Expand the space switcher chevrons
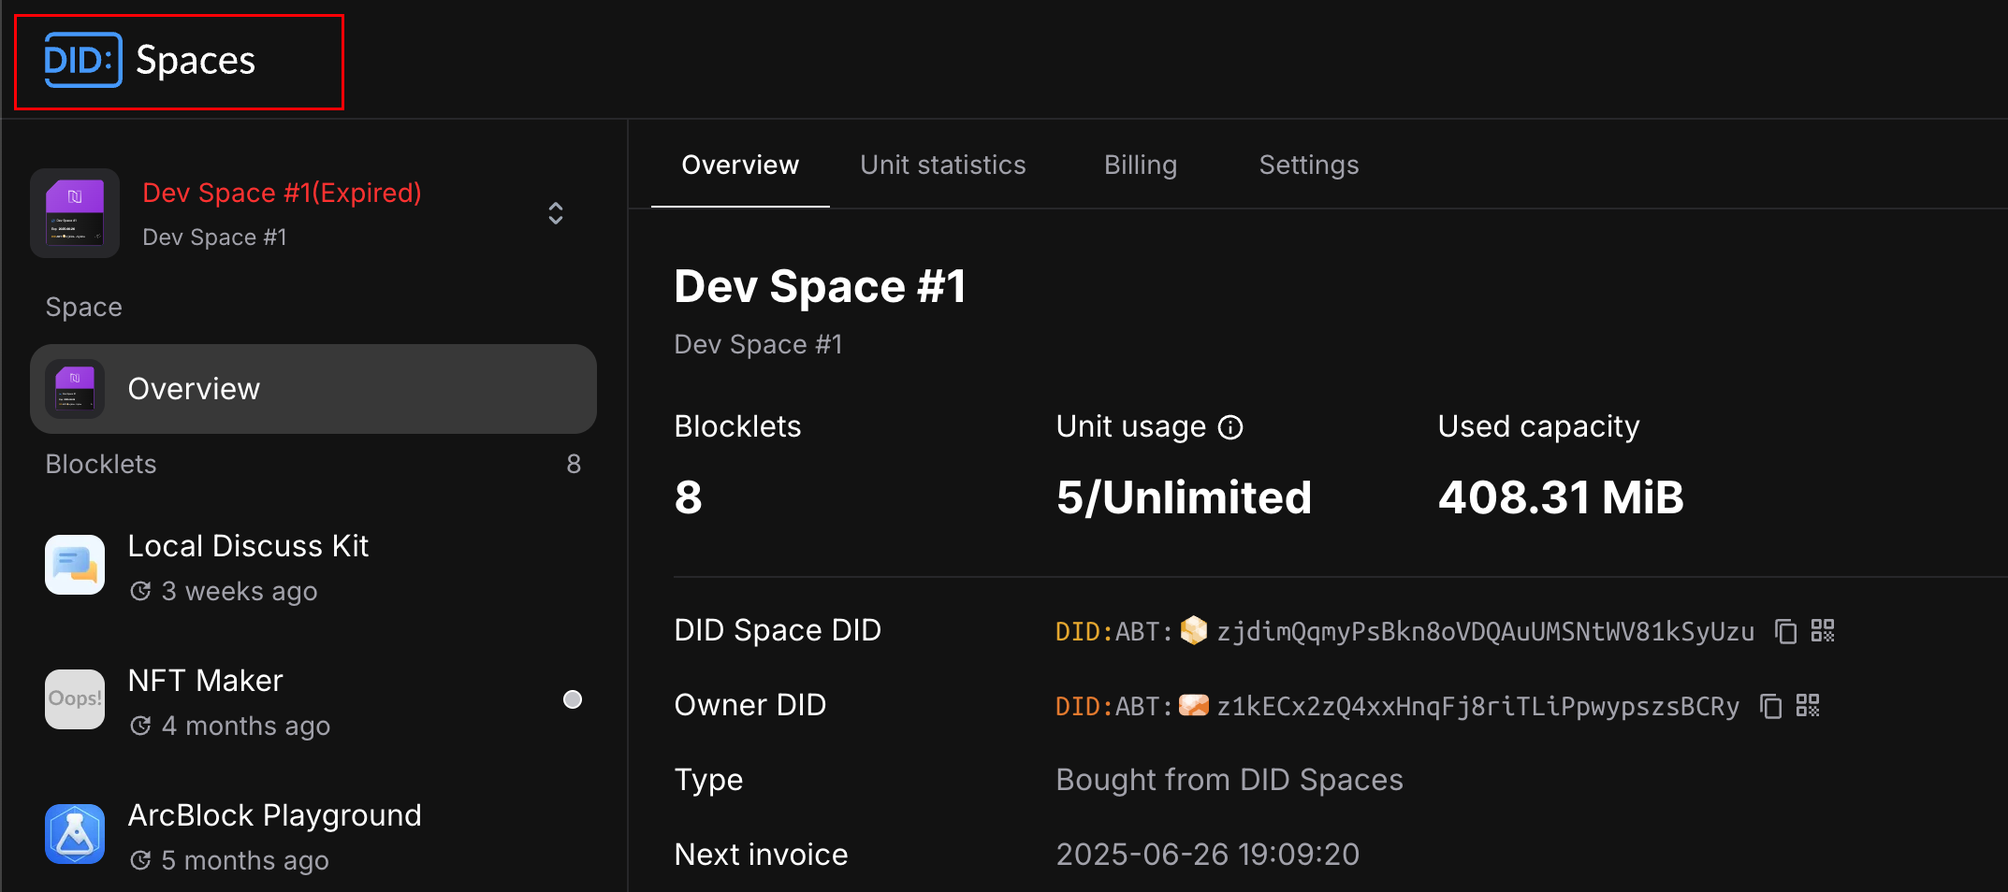The width and height of the screenshot is (2008, 892). 556,213
